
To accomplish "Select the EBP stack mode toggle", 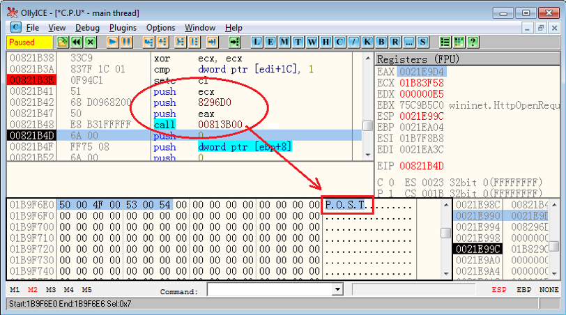I will tap(524, 289).
